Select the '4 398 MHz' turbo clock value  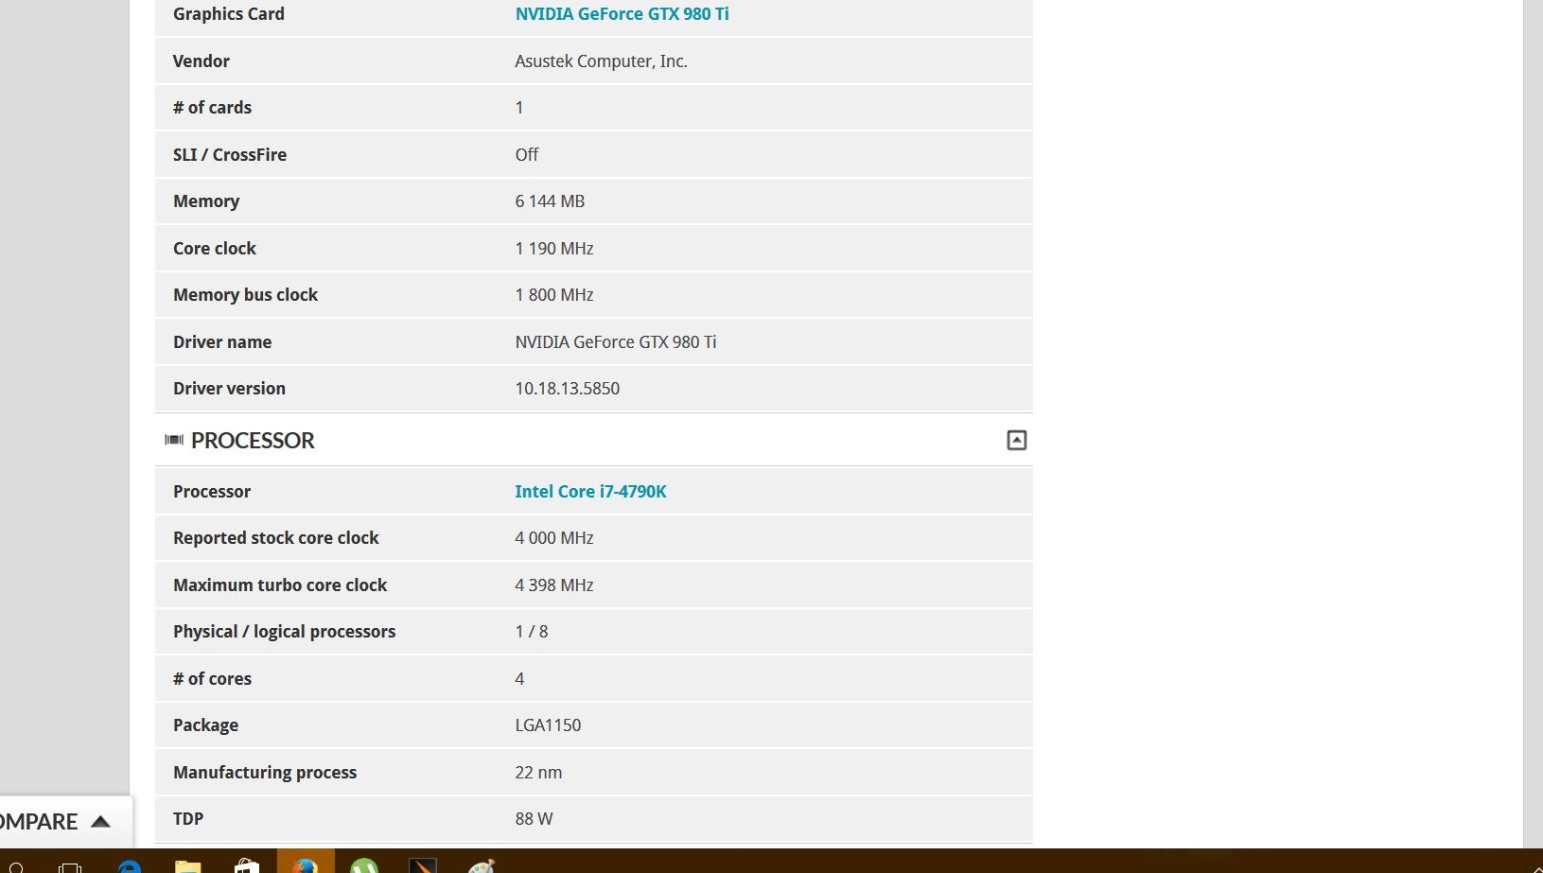[553, 585]
